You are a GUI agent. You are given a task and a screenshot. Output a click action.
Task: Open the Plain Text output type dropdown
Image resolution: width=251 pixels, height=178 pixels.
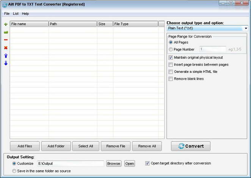point(207,28)
